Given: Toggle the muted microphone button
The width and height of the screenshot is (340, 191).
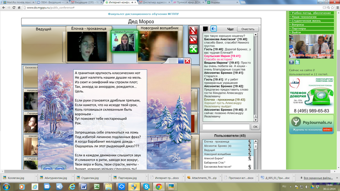Looking at the screenshot, I should click(x=193, y=30).
